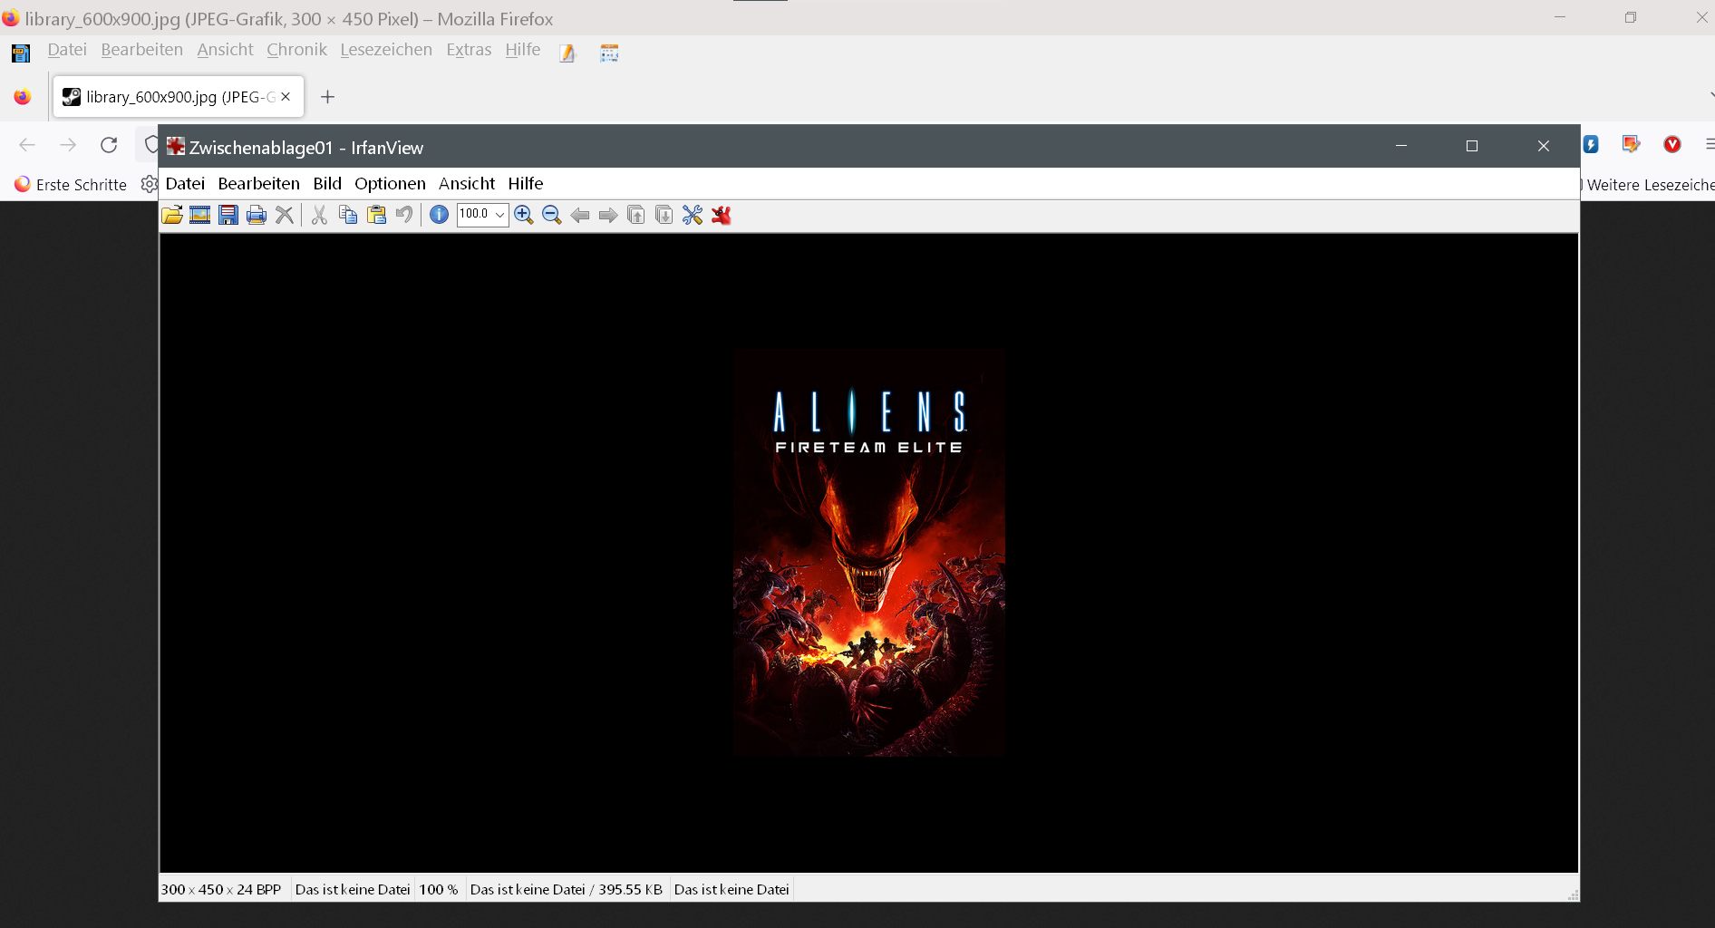Click the Print icon in IrfanView toolbar
Image resolution: width=1715 pixels, height=928 pixels.
257,215
